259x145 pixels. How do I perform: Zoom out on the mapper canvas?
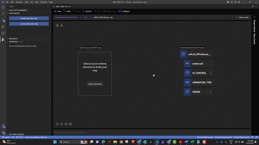point(57,124)
